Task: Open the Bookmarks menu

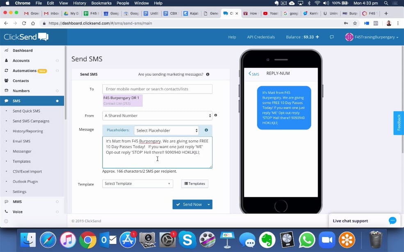Action: [101, 3]
